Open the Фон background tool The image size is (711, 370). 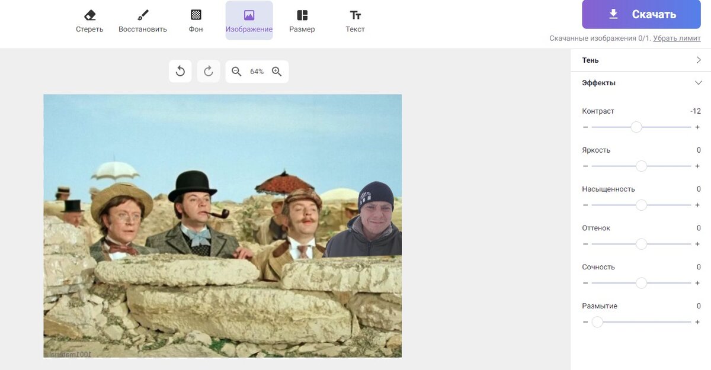(196, 21)
